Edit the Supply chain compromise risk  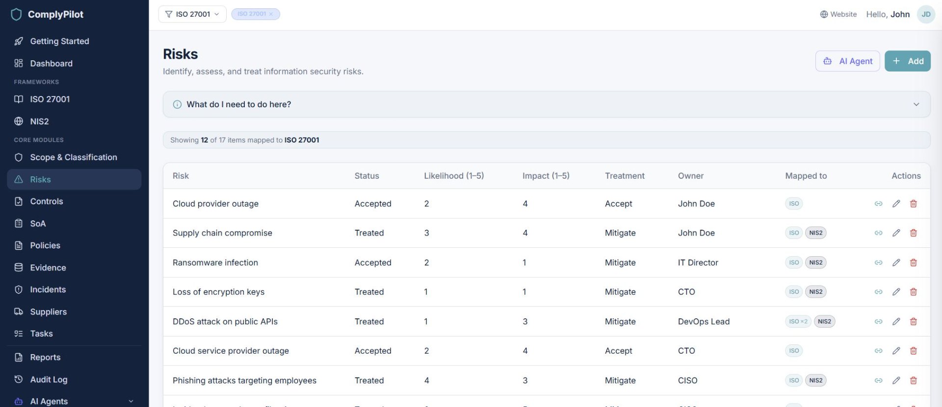pos(896,233)
